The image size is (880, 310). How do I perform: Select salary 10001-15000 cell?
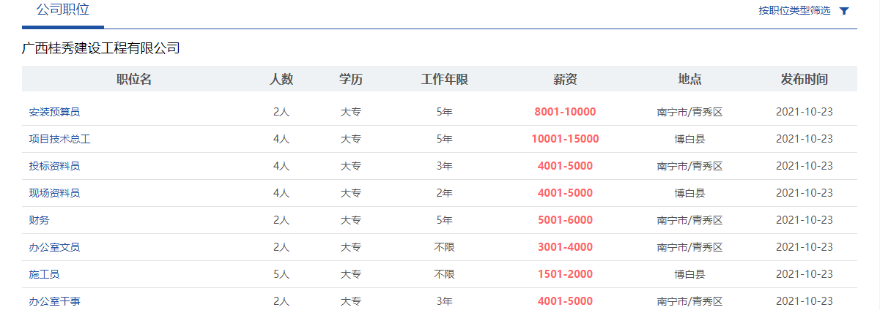(x=565, y=139)
